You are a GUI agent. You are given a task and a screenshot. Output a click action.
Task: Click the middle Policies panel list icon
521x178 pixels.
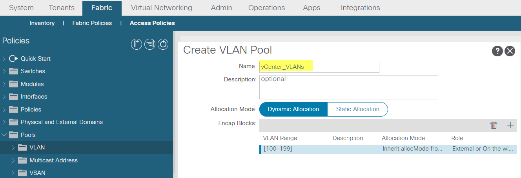click(149, 44)
